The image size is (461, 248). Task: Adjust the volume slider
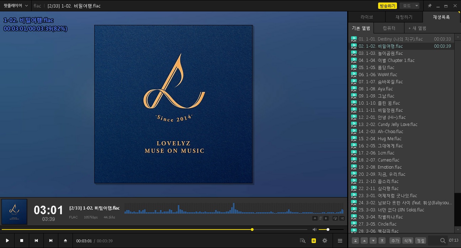click(331, 229)
